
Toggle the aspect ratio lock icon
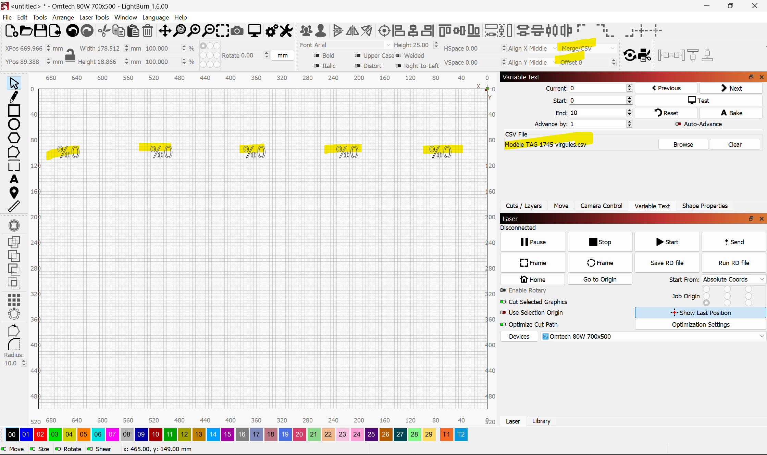tap(70, 55)
